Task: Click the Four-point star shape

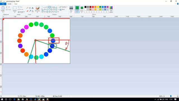Action: tap(45, 12)
